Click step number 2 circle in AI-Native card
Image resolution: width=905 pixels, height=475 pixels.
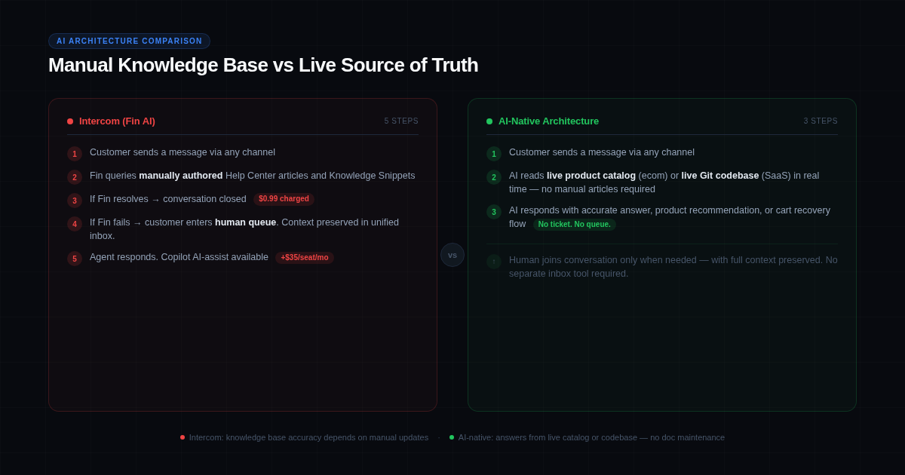[494, 177]
